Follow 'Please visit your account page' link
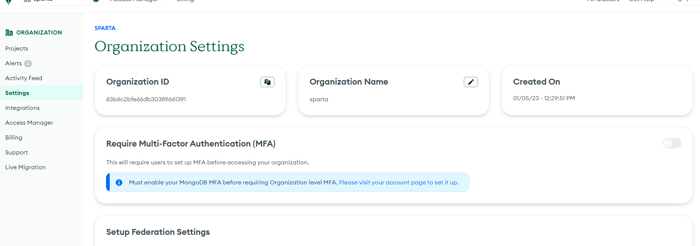700x246 pixels. pyautogui.click(x=399, y=183)
